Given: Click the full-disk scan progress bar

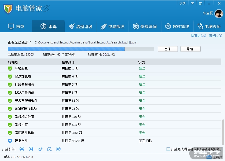Looking at the screenshot, I should click(80, 49).
